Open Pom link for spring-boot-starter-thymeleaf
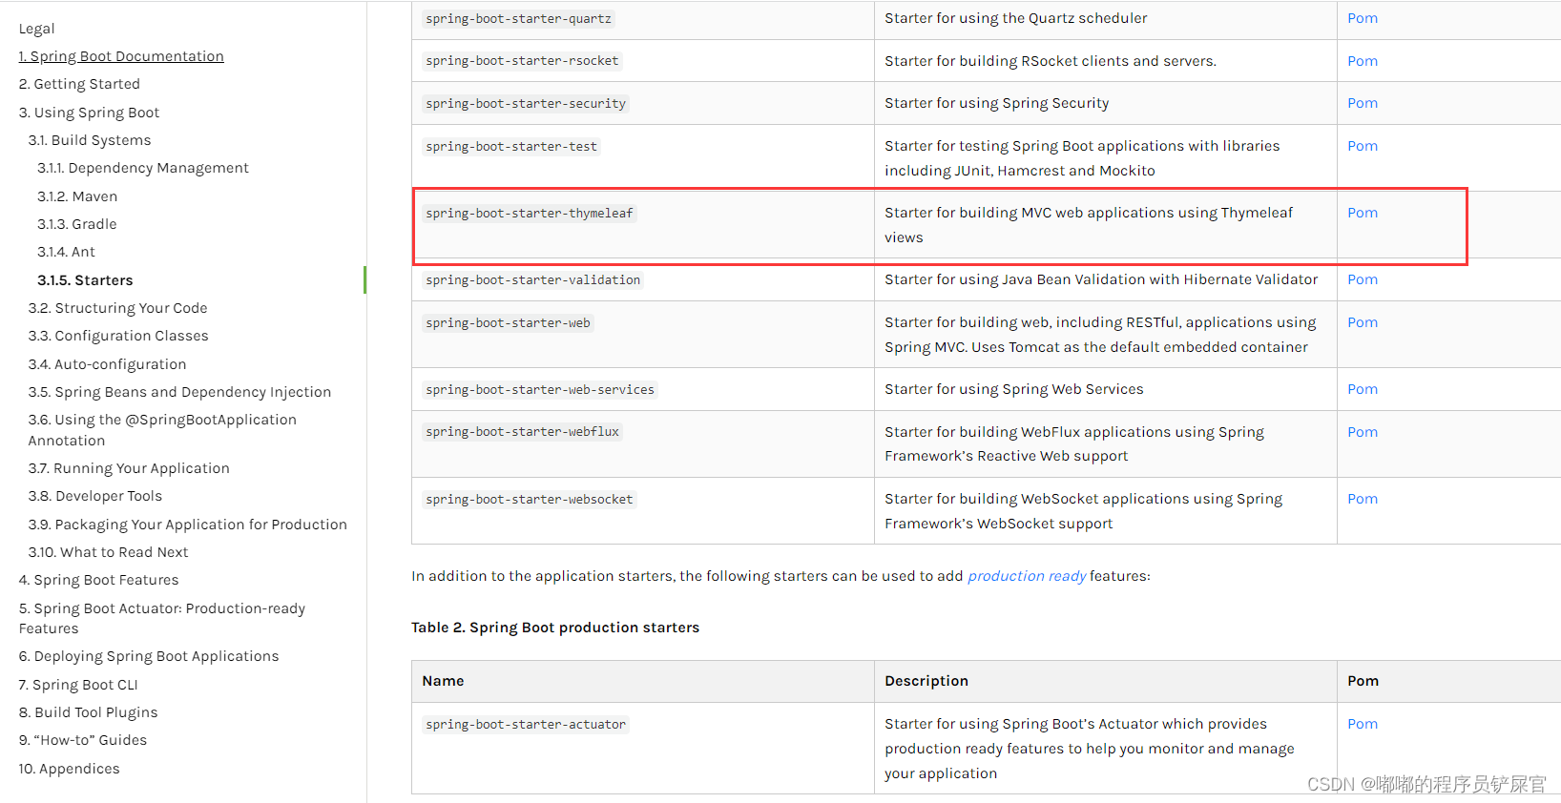The image size is (1561, 803). coord(1363,213)
